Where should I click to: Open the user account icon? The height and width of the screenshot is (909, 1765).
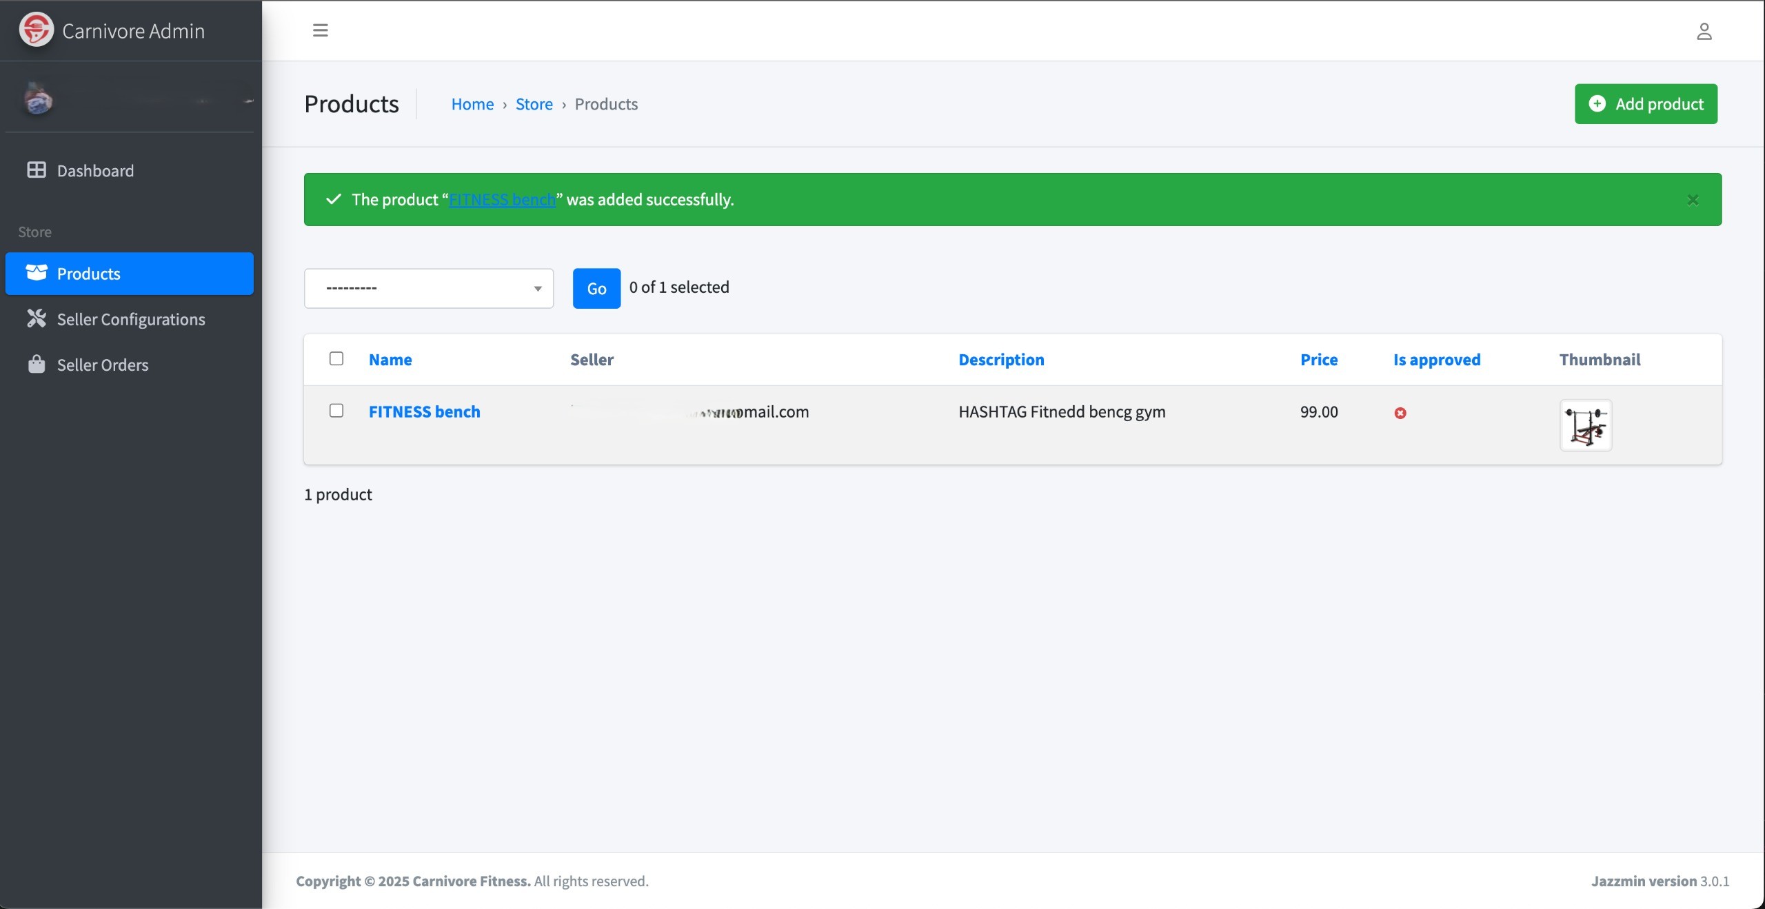pyautogui.click(x=1704, y=32)
